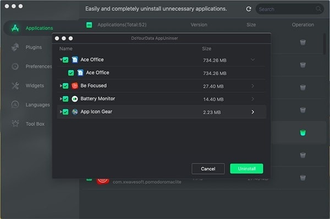Uncheck the Battery Monitor checkbox
The height and width of the screenshot is (219, 330).
(65, 99)
